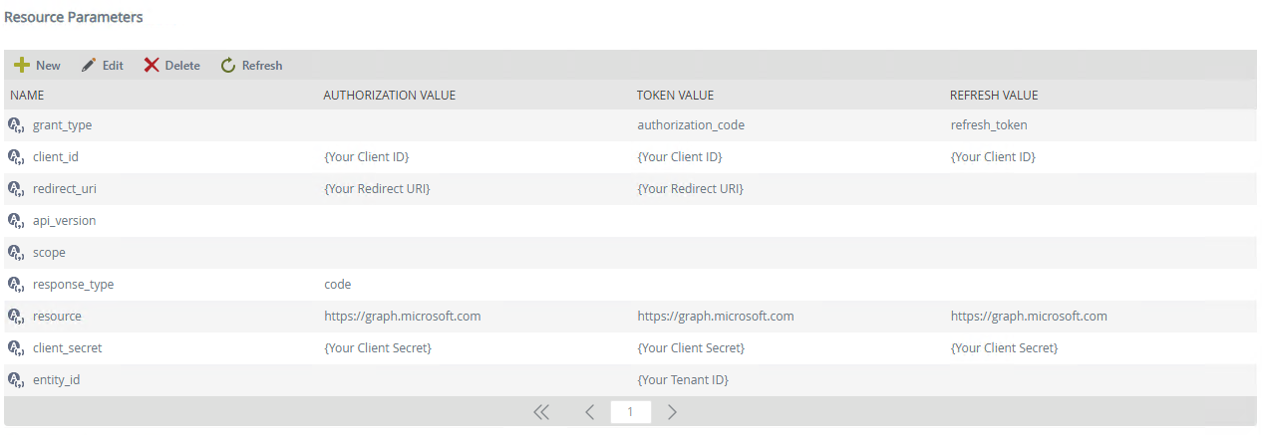The width and height of the screenshot is (1264, 435).
Task: Click the page number input field
Action: point(630,412)
